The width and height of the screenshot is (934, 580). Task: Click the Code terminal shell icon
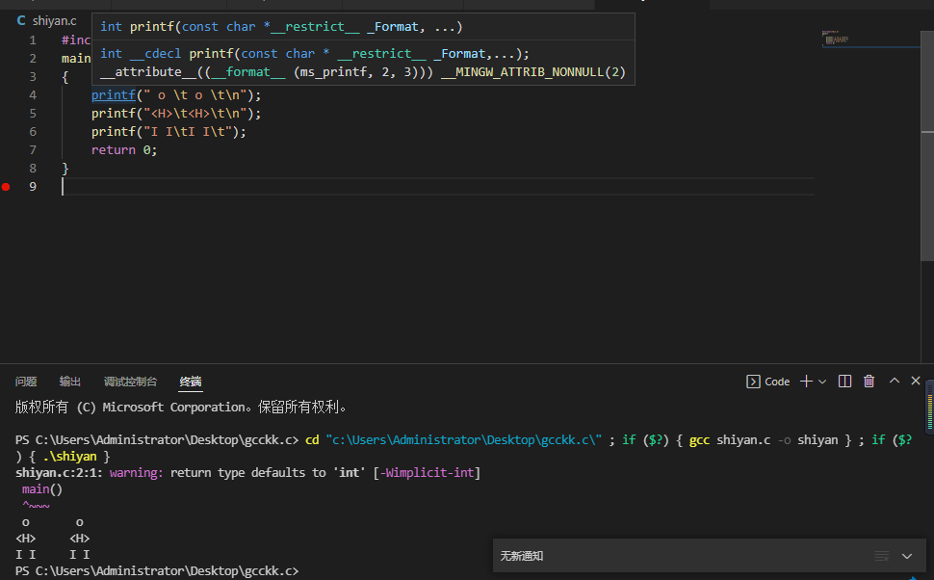pyautogui.click(x=753, y=382)
